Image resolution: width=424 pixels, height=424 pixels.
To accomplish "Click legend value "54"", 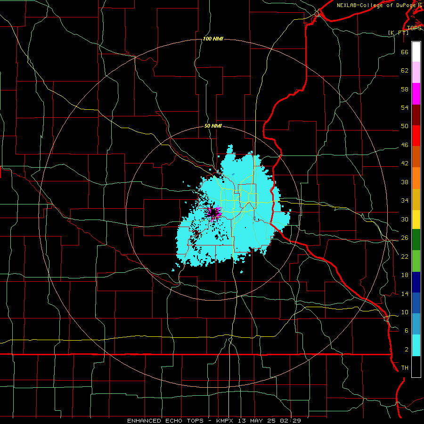I will 405,107.
